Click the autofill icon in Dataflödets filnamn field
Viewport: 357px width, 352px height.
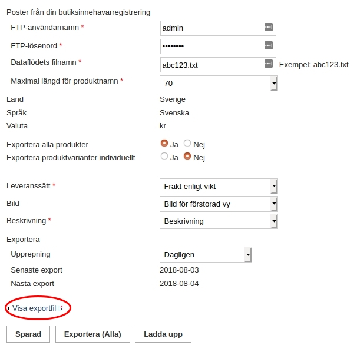(269, 64)
